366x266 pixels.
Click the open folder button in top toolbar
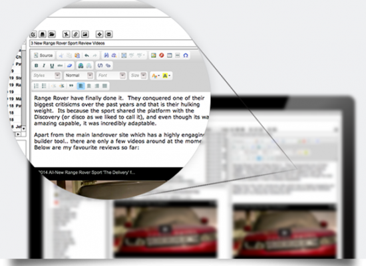click(x=52, y=35)
